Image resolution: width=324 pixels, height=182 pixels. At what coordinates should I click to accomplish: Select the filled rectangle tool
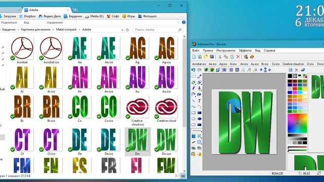pos(199,113)
